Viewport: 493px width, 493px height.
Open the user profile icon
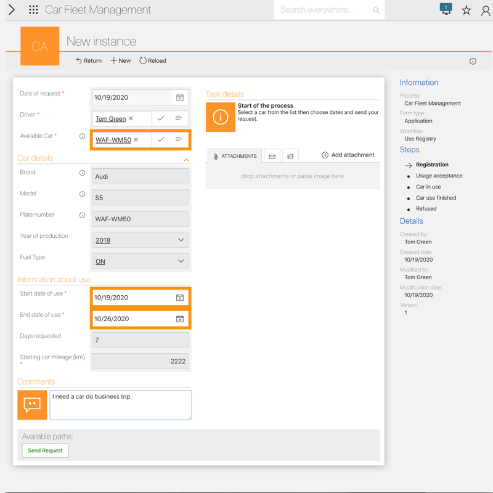tap(486, 10)
